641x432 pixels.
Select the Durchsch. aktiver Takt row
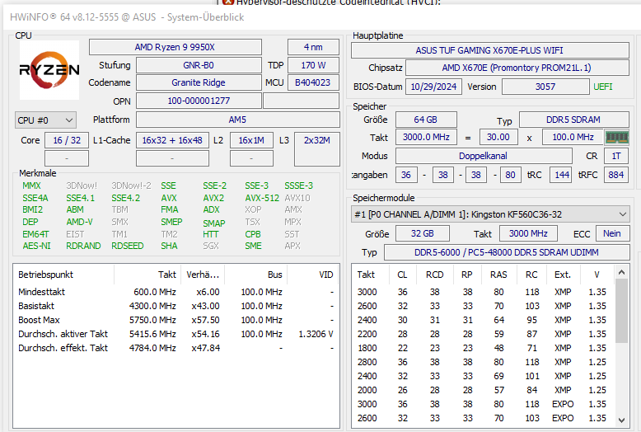point(176,334)
